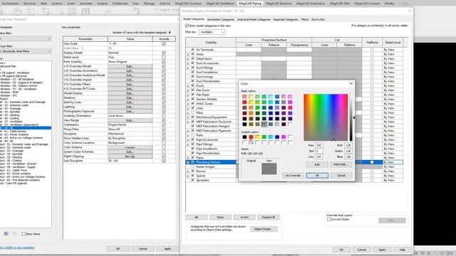The image size is (456, 256).
Task: Click Edit for View Range row
Action: pyautogui.click(x=130, y=120)
